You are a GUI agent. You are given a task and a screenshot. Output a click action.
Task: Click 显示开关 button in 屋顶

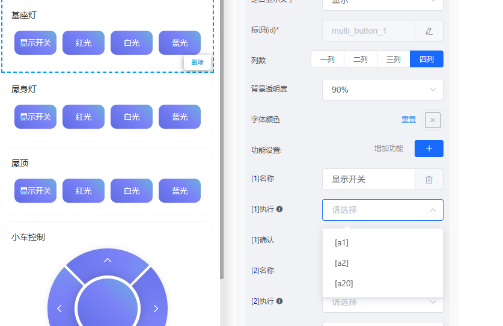pyautogui.click(x=35, y=191)
